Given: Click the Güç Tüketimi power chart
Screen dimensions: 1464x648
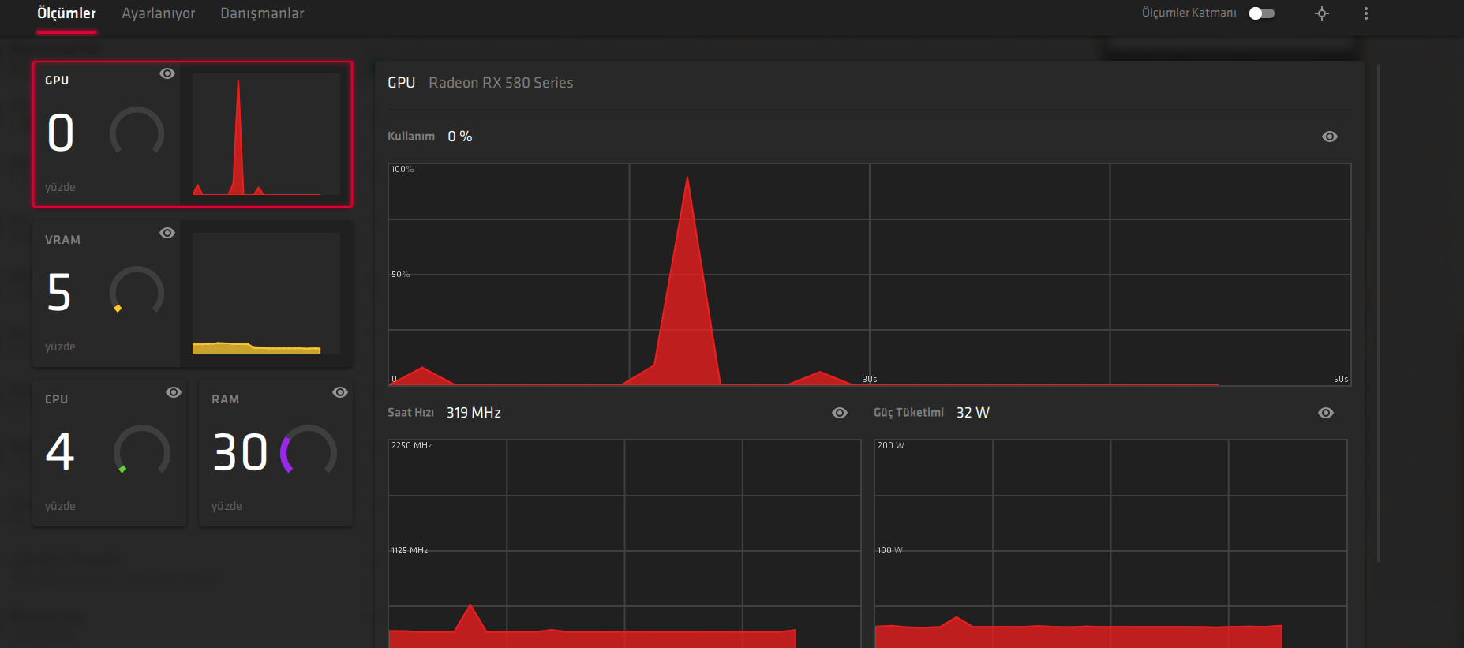Looking at the screenshot, I should pos(1110,544).
